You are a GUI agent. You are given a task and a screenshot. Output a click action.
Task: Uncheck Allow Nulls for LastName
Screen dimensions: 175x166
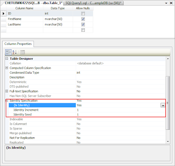click(83, 24)
